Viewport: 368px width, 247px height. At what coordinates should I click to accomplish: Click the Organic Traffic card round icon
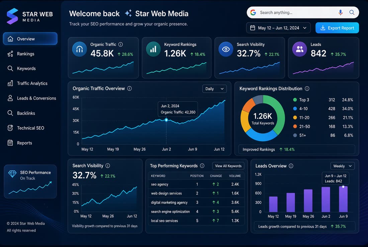[80, 49]
